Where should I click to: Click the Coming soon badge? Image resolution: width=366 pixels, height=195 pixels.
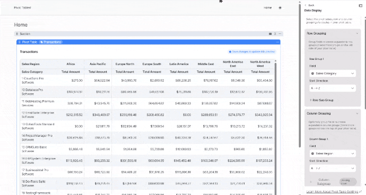point(347,182)
